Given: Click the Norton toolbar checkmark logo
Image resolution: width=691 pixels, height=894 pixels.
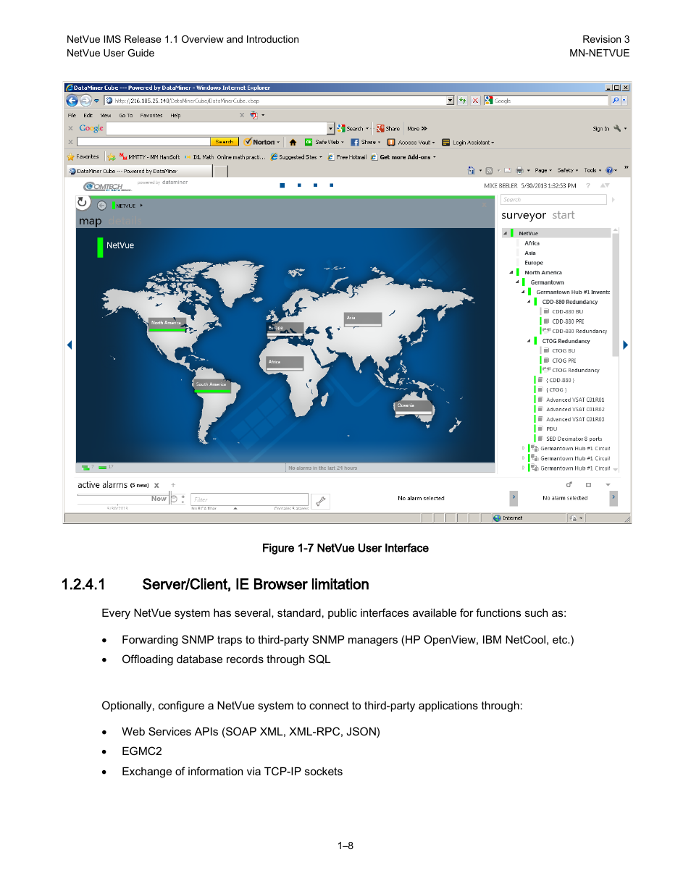Looking at the screenshot, I should [248, 142].
